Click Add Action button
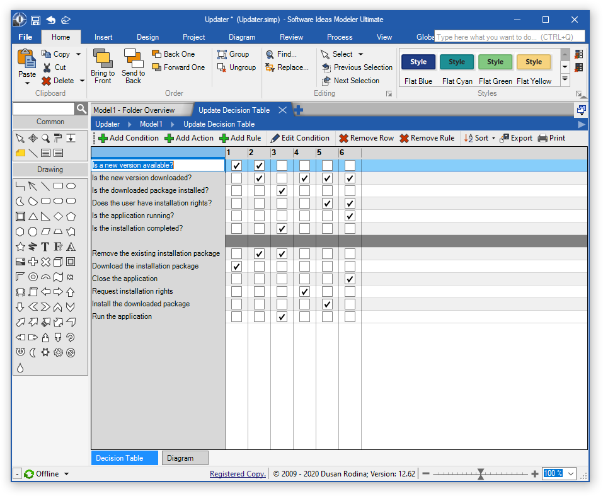Screen dimensions: 603x496 coord(189,138)
